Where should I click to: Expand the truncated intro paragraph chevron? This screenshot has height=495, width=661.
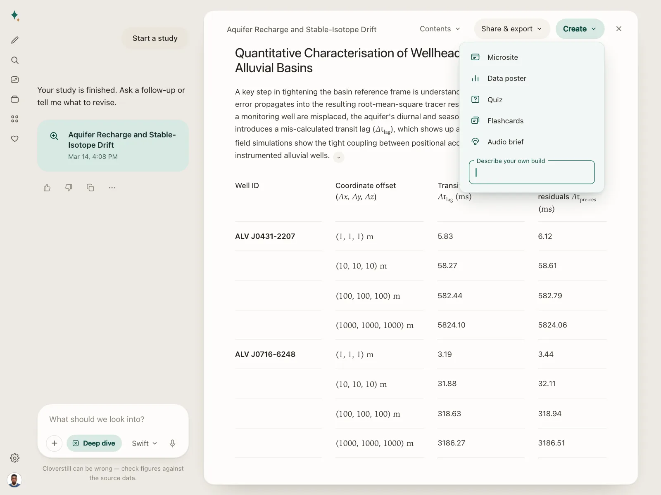(x=339, y=157)
